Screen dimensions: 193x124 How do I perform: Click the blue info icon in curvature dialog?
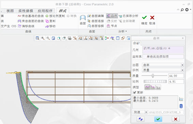point(181,106)
